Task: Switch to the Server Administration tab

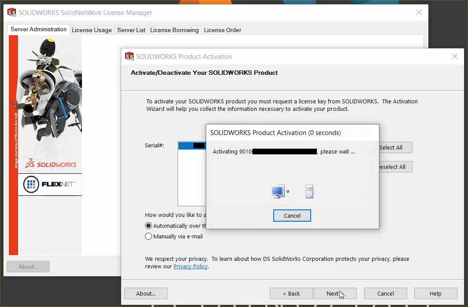Action: pos(38,29)
